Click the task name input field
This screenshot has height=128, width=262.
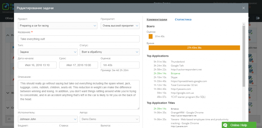click(79, 39)
